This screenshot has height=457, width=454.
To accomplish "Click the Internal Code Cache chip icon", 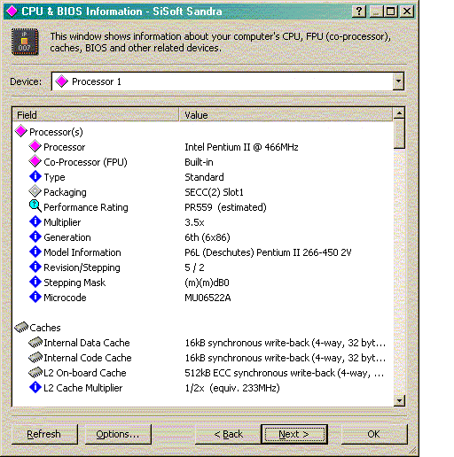I will [35, 358].
